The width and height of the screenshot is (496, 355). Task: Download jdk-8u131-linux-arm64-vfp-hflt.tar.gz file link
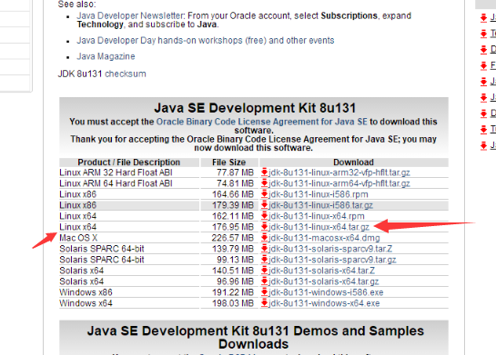point(339,183)
